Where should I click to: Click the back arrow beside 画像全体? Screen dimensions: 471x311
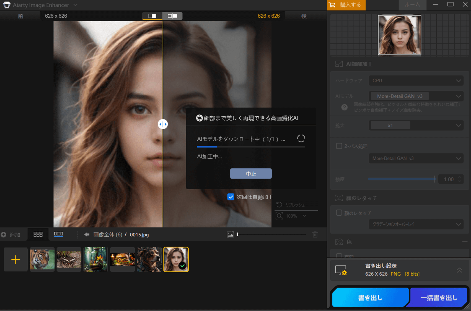[x=87, y=234]
